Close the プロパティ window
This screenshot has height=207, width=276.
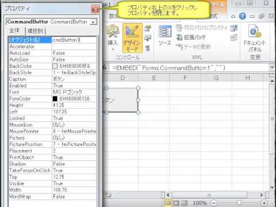(x=95, y=9)
